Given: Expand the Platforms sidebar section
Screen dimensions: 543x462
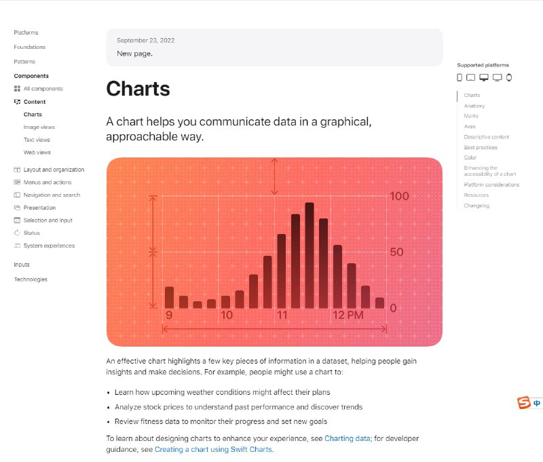Looking at the screenshot, I should pyautogui.click(x=26, y=33).
